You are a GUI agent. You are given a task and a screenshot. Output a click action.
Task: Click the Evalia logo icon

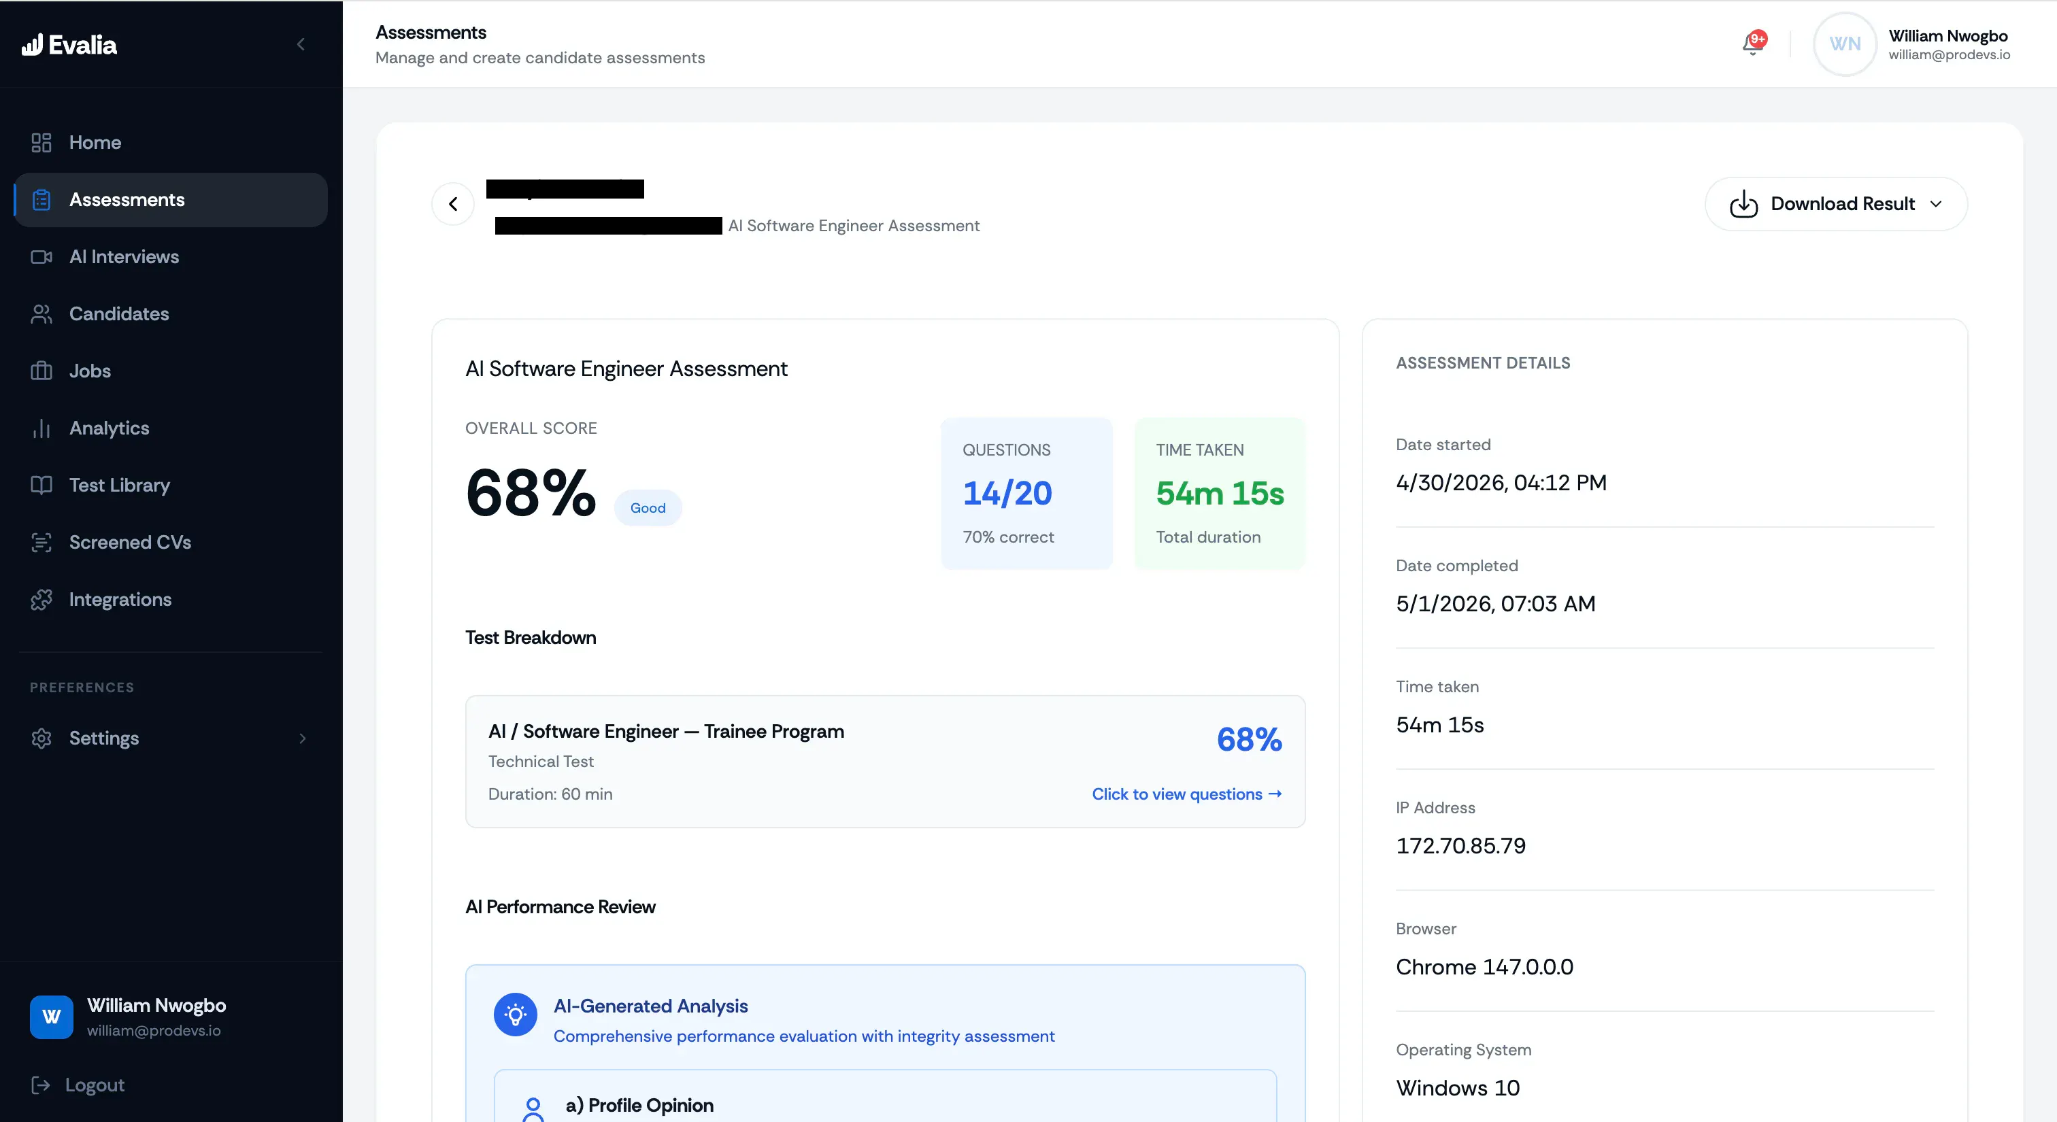(32, 45)
